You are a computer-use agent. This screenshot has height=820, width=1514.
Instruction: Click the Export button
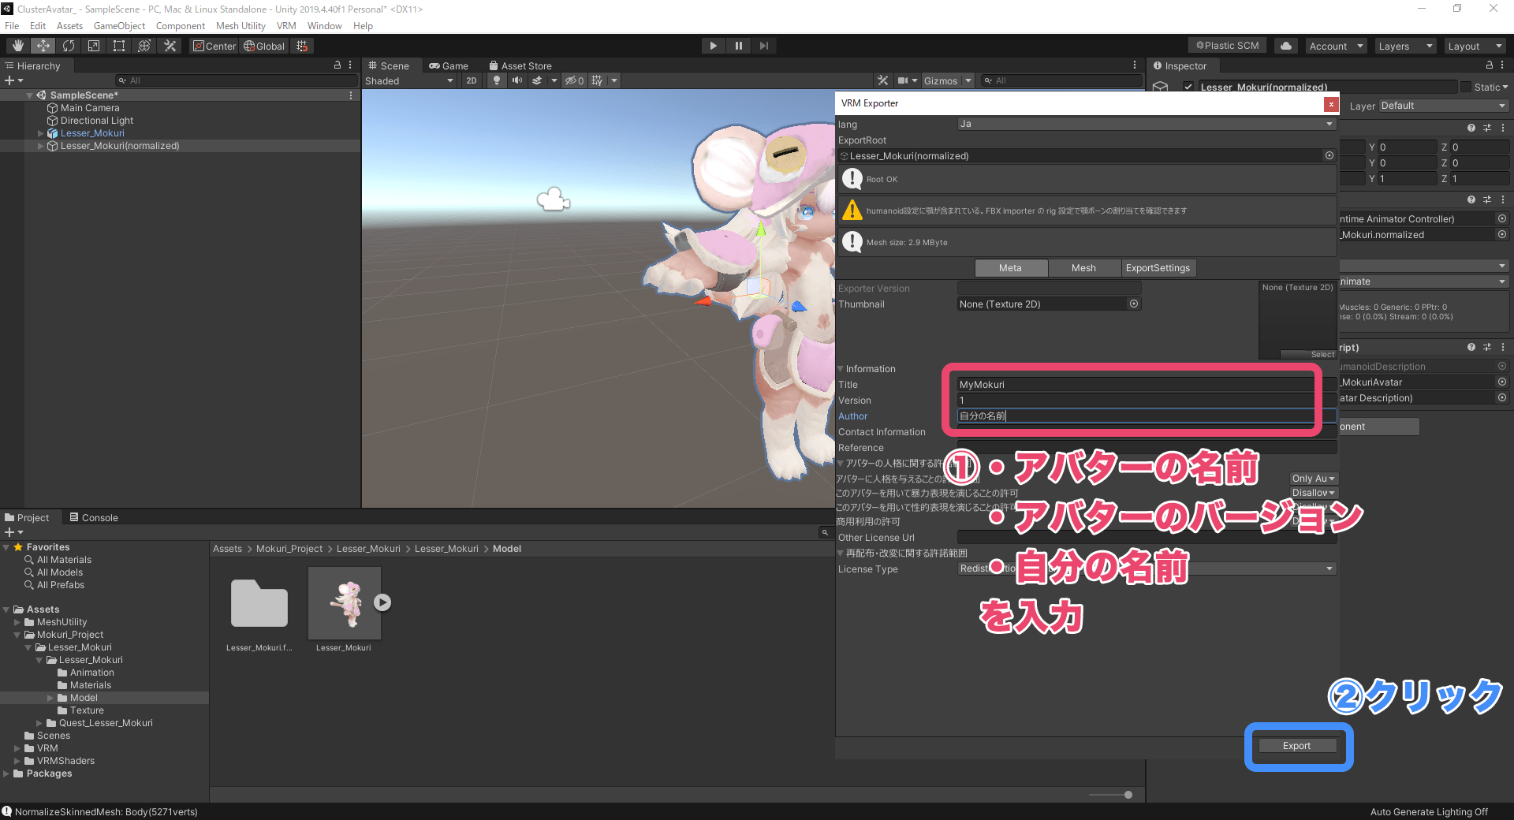point(1297,745)
